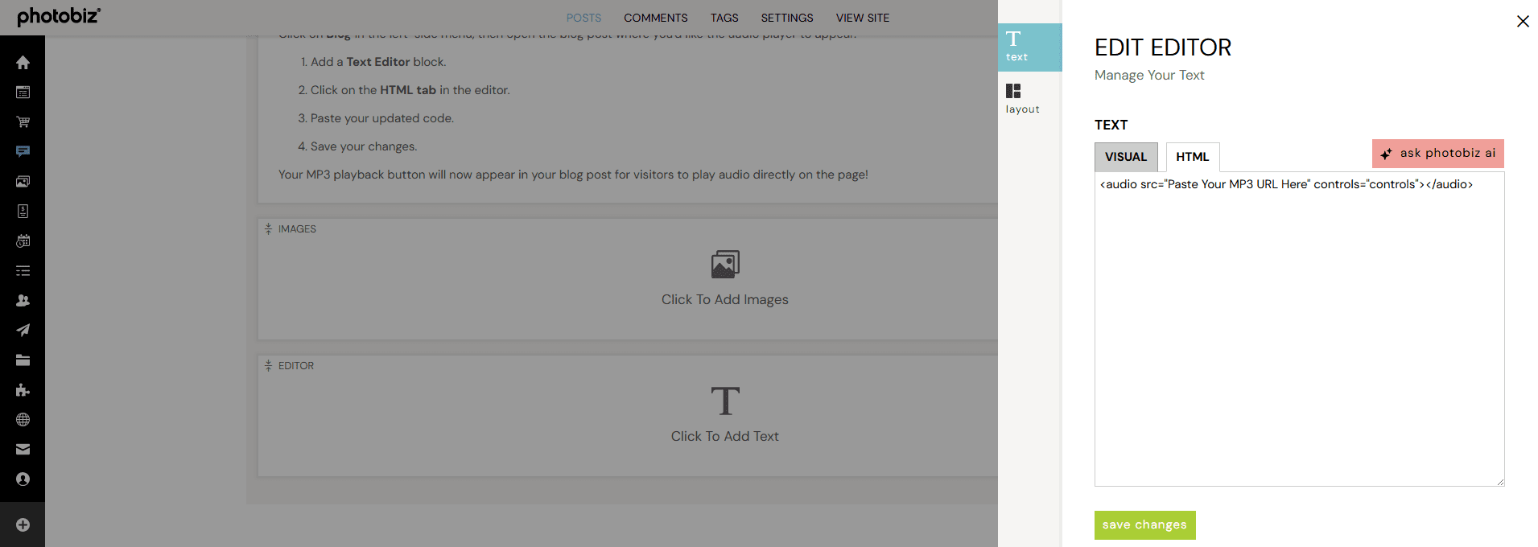Click the photobiz logo

coord(59,16)
